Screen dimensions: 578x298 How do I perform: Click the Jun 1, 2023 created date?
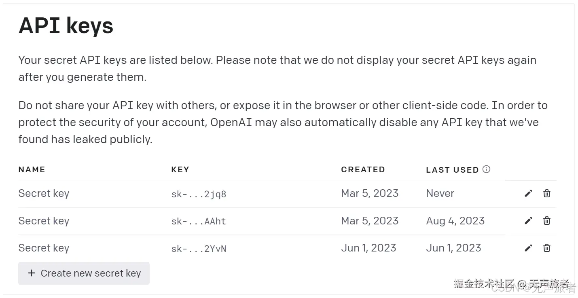368,248
